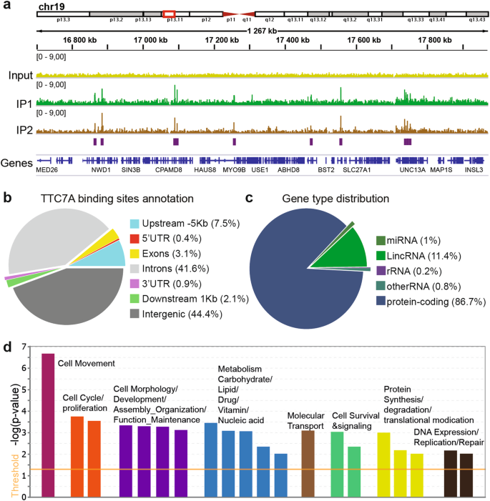Select the purple peak marker above UNC13A
Screen dimensions: 490x501
(x=408, y=142)
